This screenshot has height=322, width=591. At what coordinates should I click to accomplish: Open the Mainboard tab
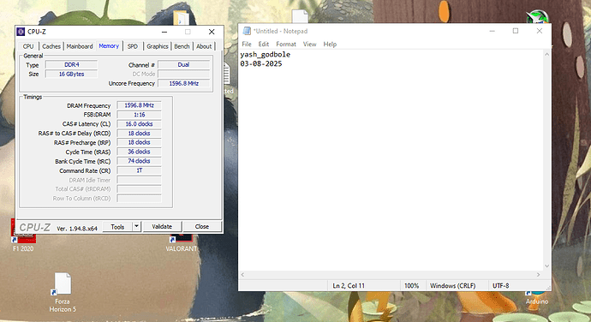click(x=80, y=46)
